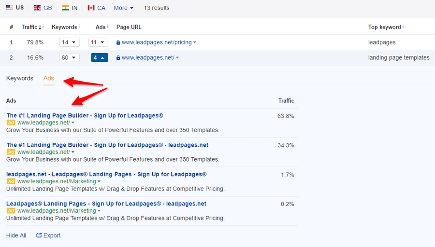The width and height of the screenshot is (435, 247).
Task: Open the 60 keywords dropdown
Action: coord(69,58)
